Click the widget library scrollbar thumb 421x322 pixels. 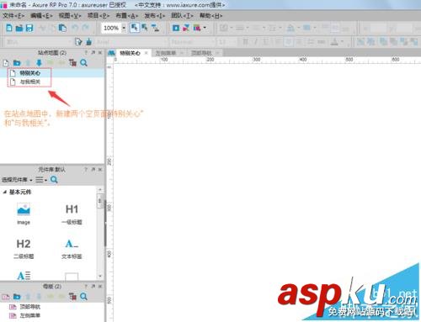(x=99, y=201)
